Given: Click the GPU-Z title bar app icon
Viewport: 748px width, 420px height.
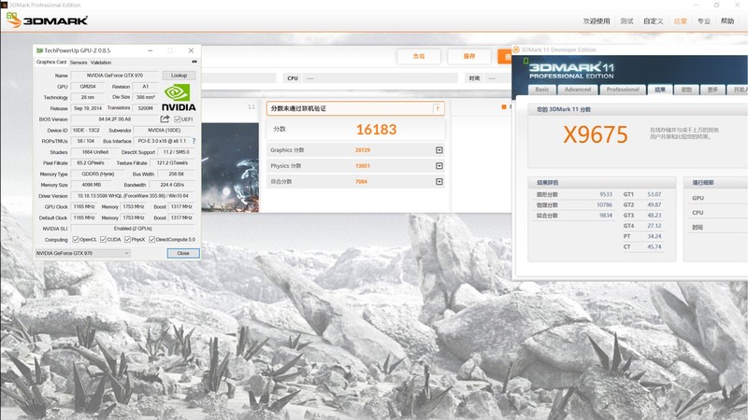Looking at the screenshot, I should point(39,50).
